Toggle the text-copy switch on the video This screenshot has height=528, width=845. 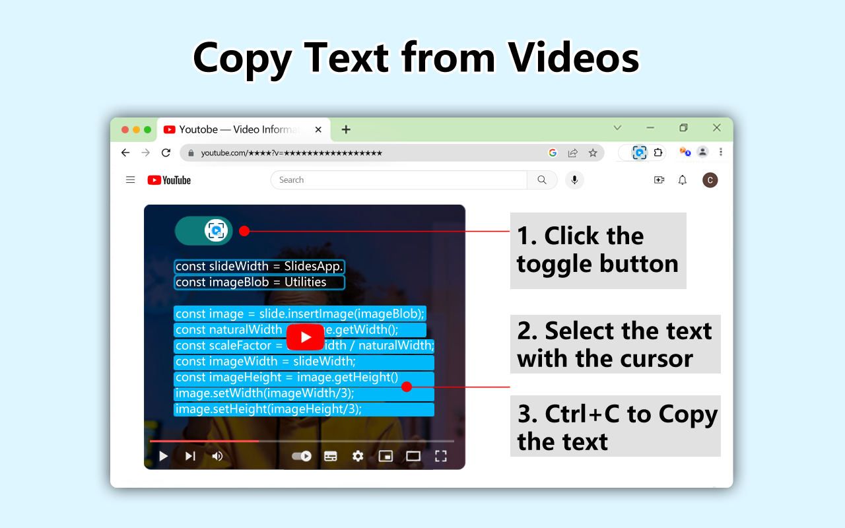click(204, 230)
